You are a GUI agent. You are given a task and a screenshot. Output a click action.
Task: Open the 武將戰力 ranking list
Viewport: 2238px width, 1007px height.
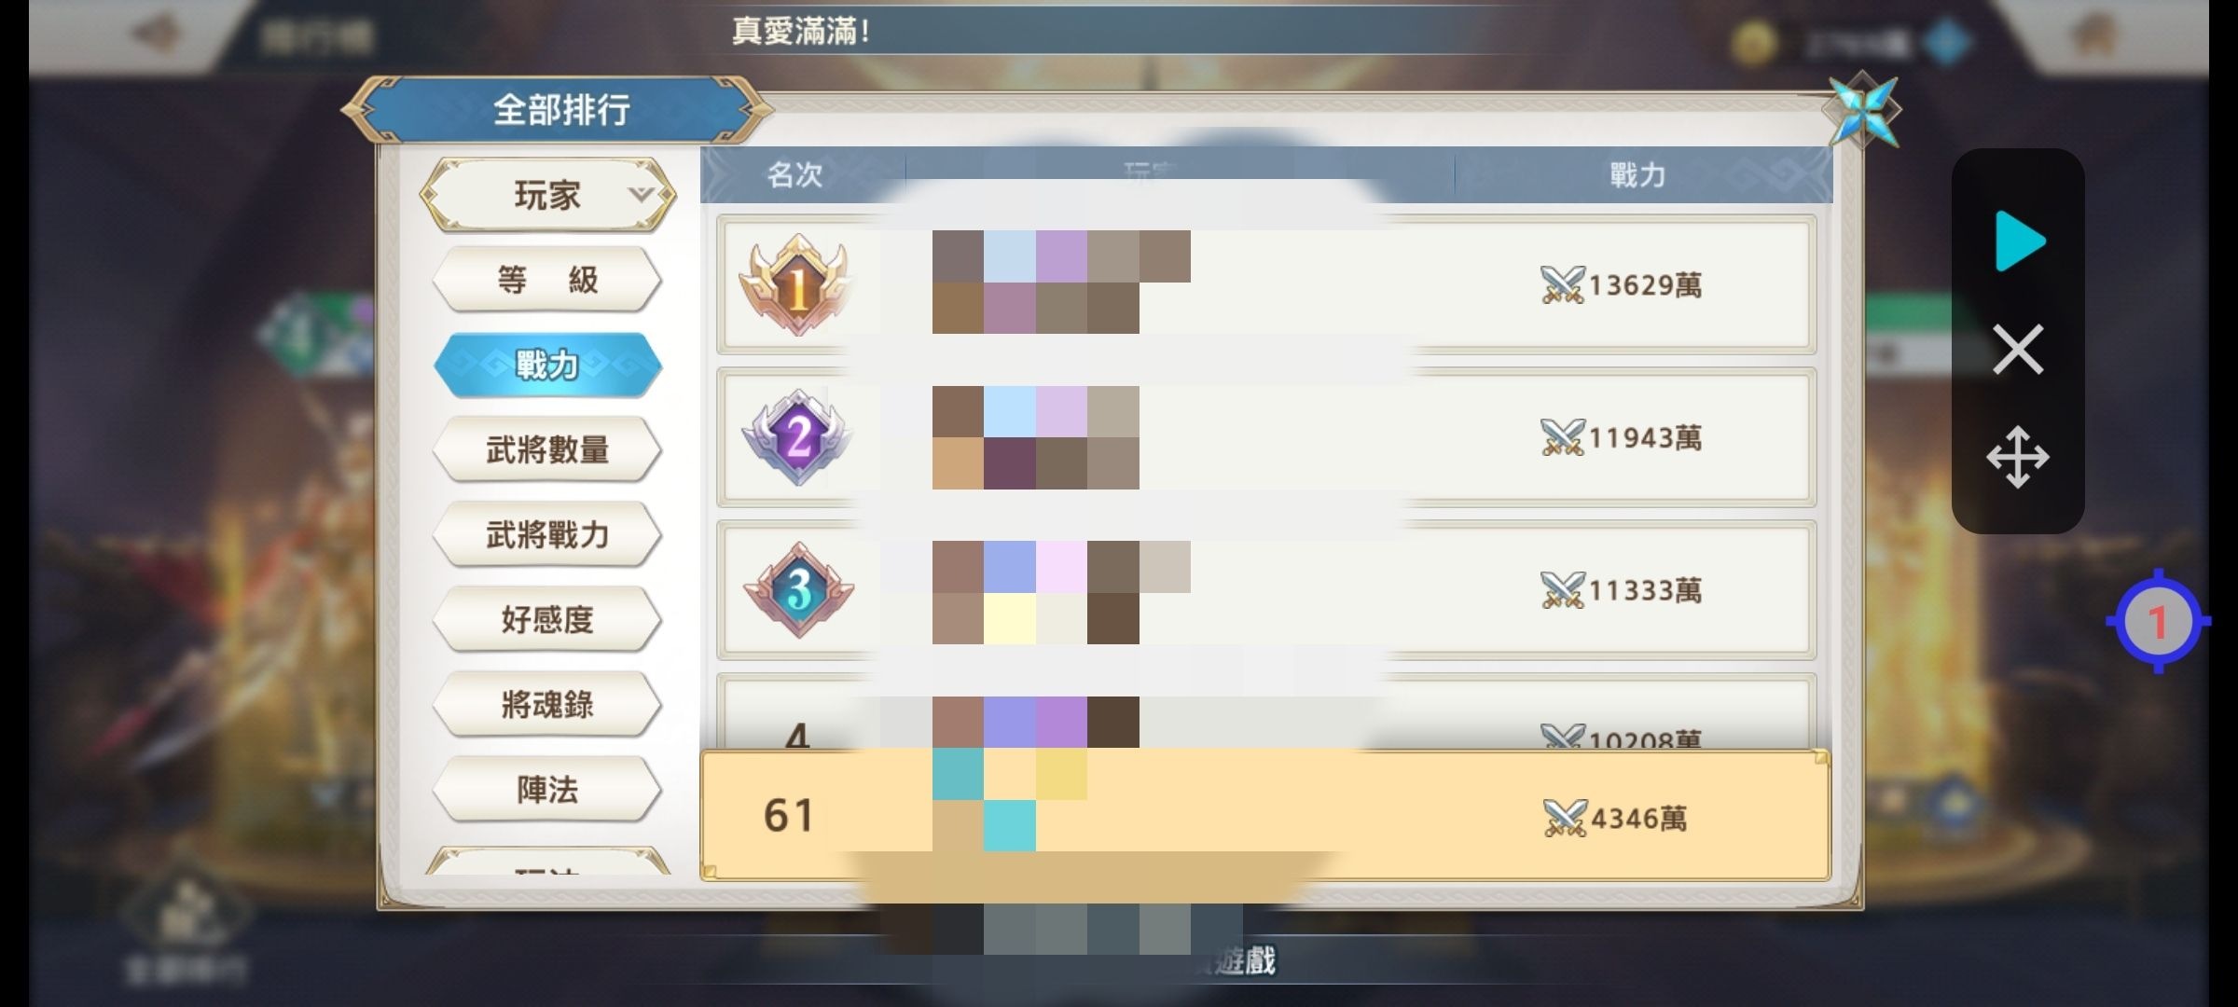[547, 534]
